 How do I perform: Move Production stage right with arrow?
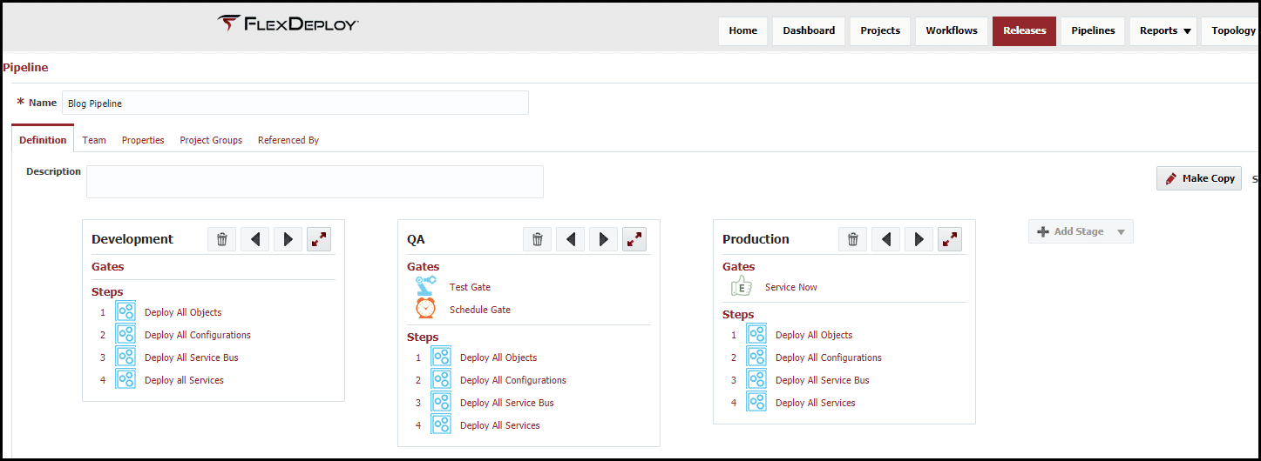point(919,239)
